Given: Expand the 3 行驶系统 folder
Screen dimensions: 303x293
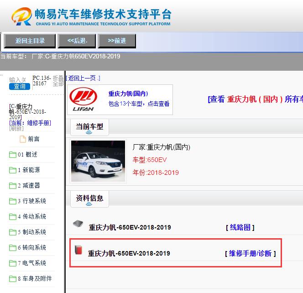Looking at the screenshot, I should (32, 201).
